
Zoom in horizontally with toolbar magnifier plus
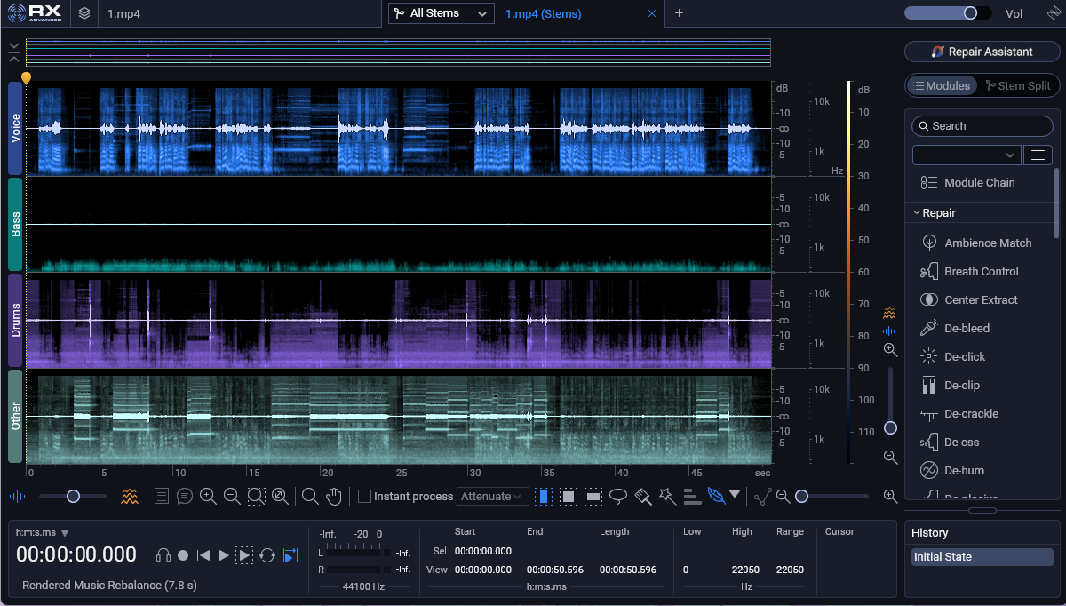(208, 496)
